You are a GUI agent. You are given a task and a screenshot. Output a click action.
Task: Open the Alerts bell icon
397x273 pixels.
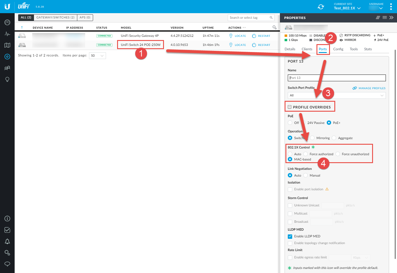pyautogui.click(x=7, y=241)
